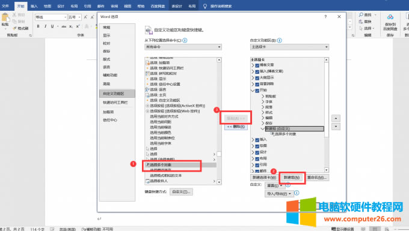Image resolution: width=409 pixels, height=231 pixels.
Task: Click the Find magnifier icon in ribbon
Action: (x=361, y=15)
